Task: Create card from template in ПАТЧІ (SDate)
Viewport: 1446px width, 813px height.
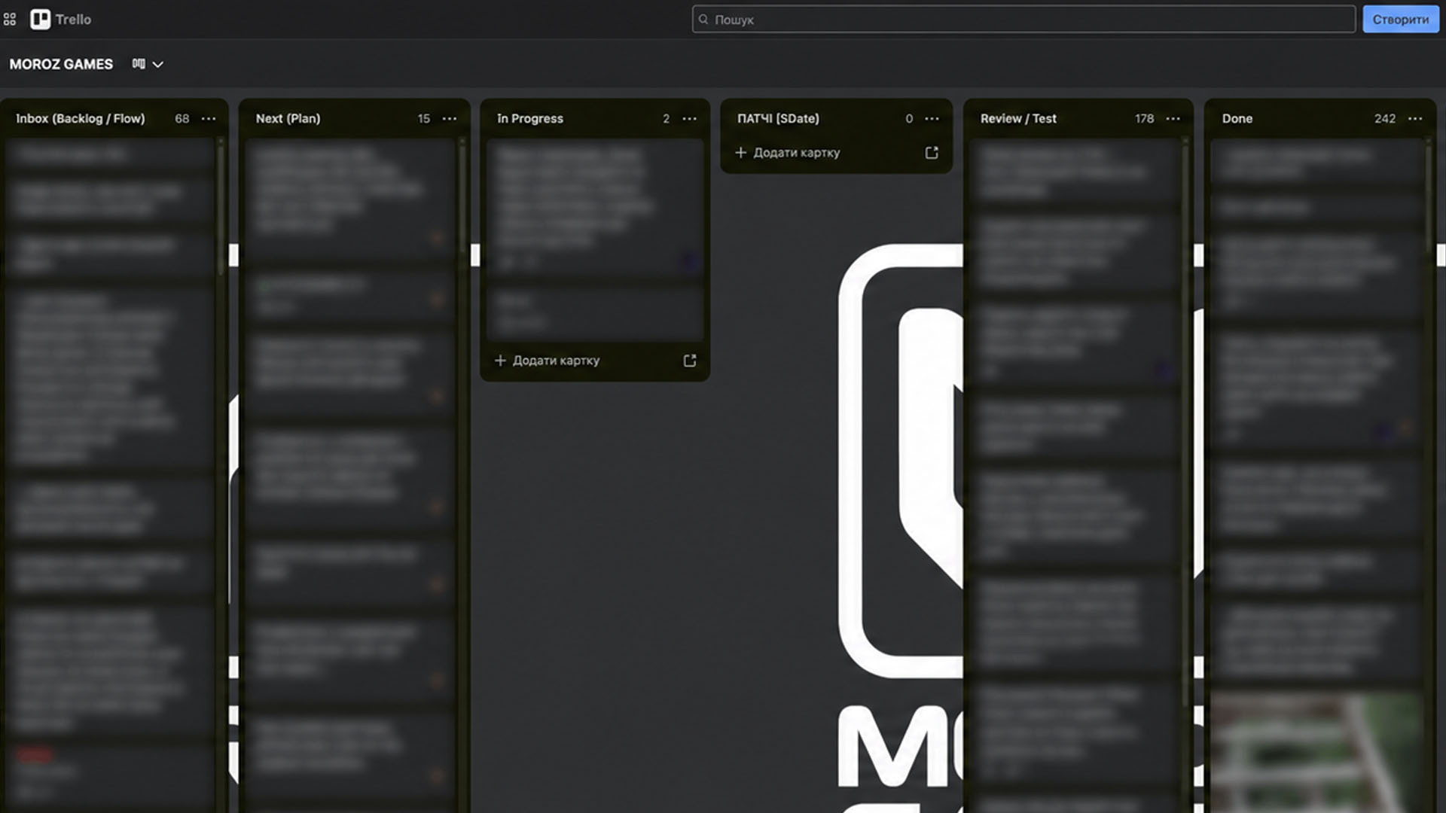Action: click(x=932, y=153)
